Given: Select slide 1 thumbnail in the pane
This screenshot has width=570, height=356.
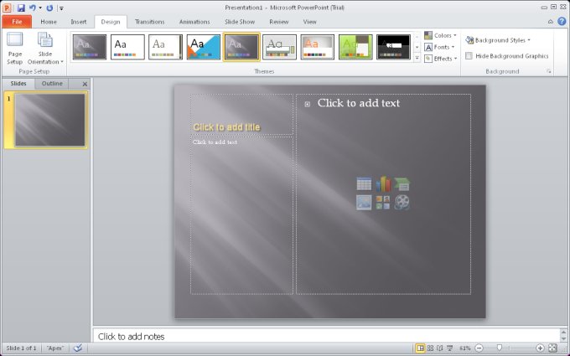Looking at the screenshot, I should 49,120.
